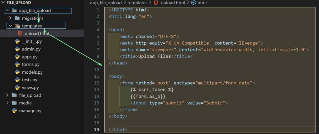Click the Python icon next to manage.py
This screenshot has width=319, height=134.
14,110
